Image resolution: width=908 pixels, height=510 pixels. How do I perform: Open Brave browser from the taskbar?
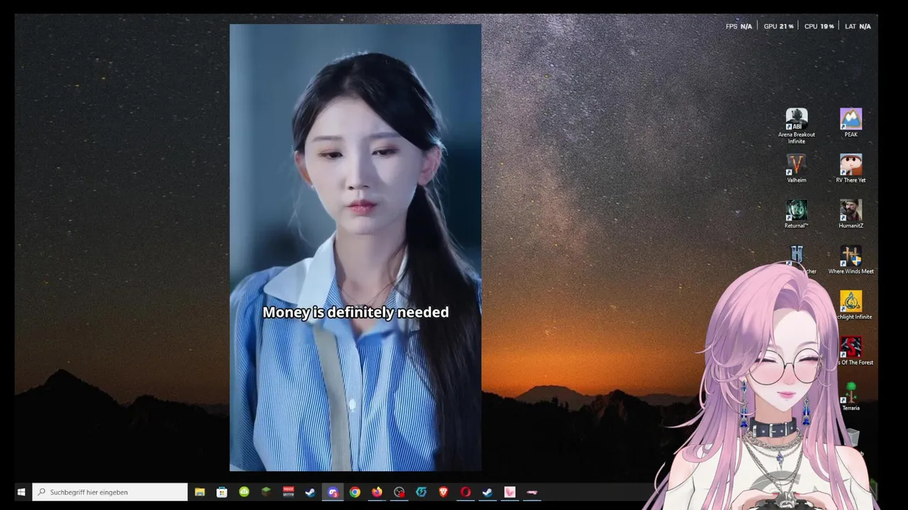(443, 492)
